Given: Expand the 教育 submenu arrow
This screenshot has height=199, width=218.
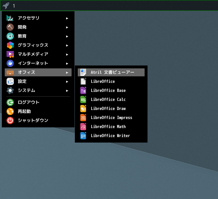Looking at the screenshot, I should pyautogui.click(x=67, y=37).
